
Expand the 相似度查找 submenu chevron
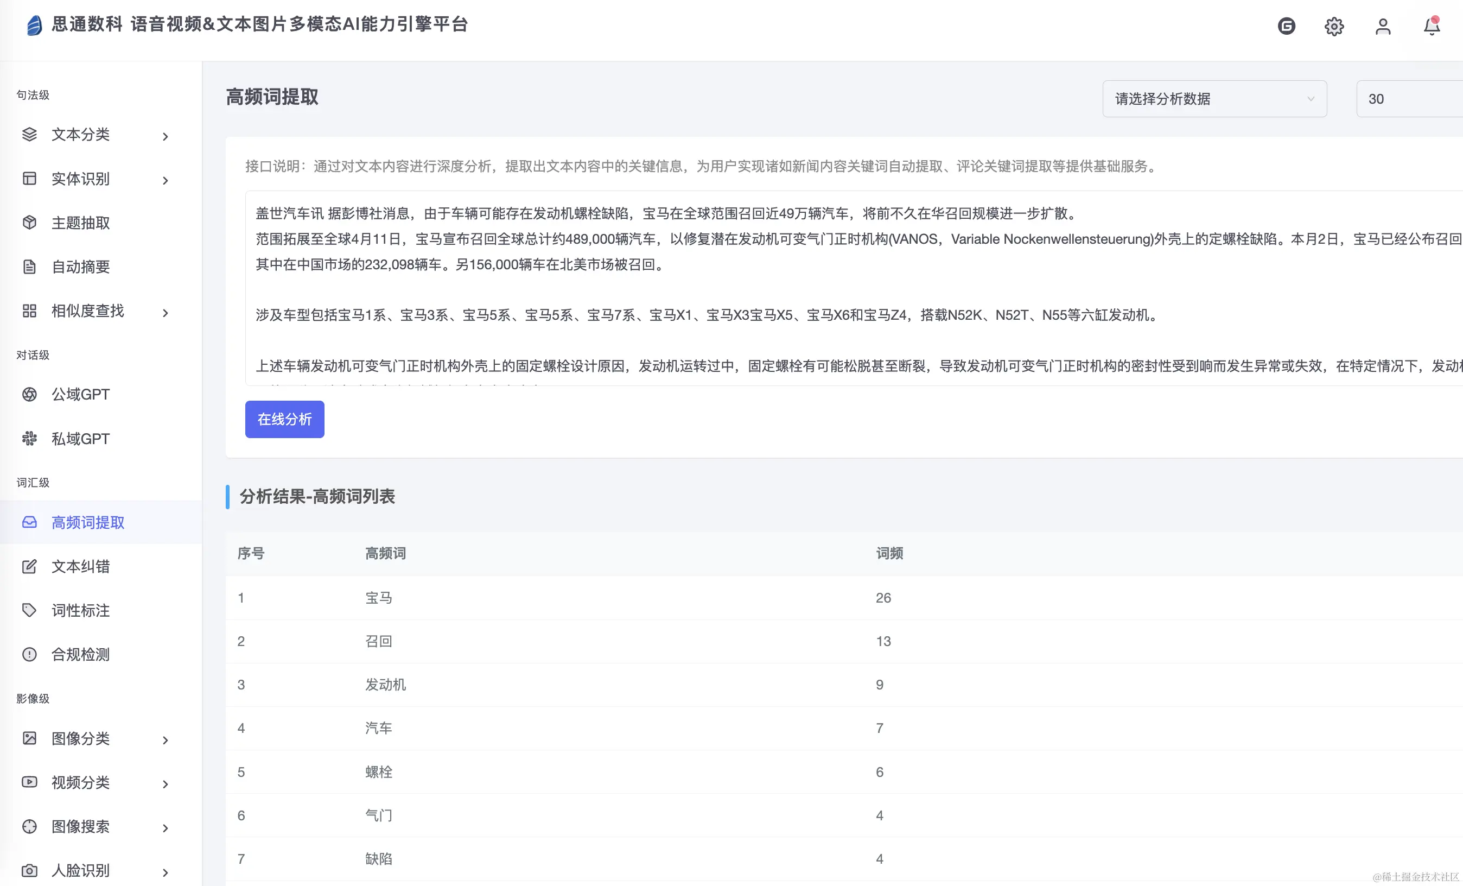[x=166, y=313]
